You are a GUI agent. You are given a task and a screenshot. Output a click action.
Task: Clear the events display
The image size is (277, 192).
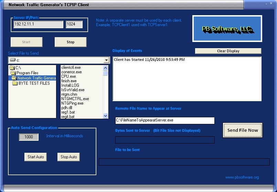coord(228,51)
